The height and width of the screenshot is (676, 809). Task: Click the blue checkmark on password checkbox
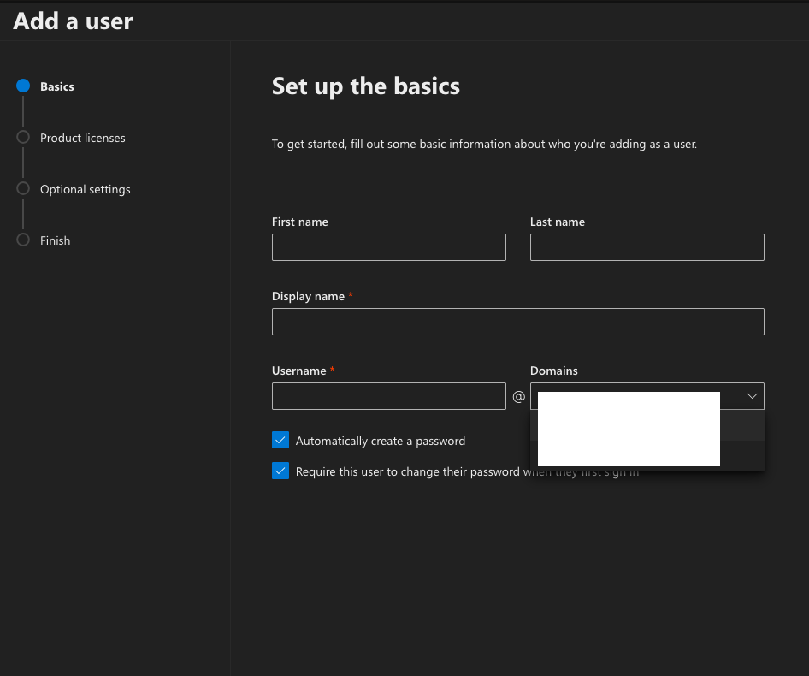click(x=280, y=440)
